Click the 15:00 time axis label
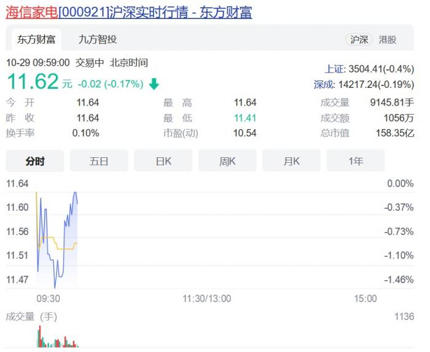430x352 pixels. tap(365, 299)
